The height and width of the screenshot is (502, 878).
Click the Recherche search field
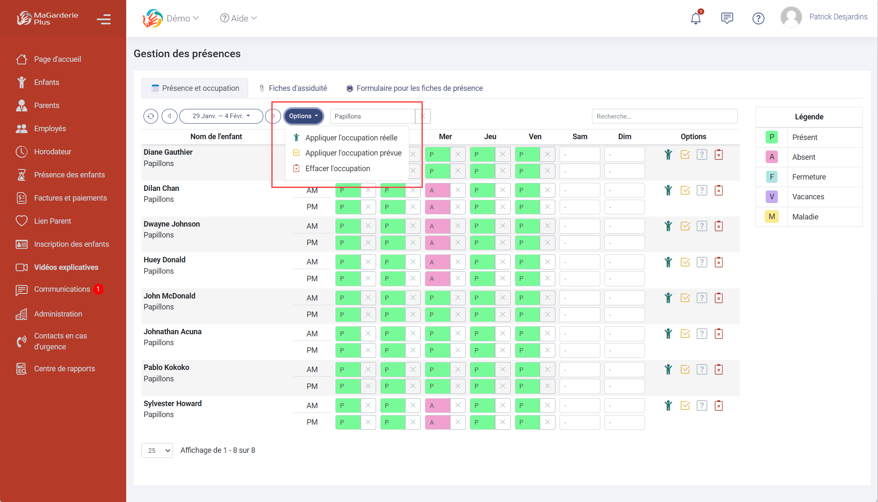click(664, 116)
